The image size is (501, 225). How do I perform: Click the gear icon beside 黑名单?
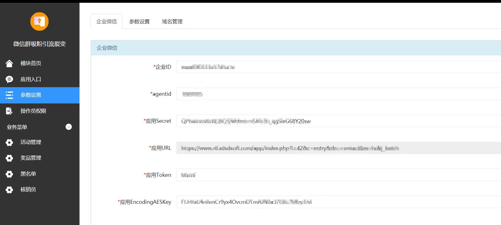coord(9,174)
